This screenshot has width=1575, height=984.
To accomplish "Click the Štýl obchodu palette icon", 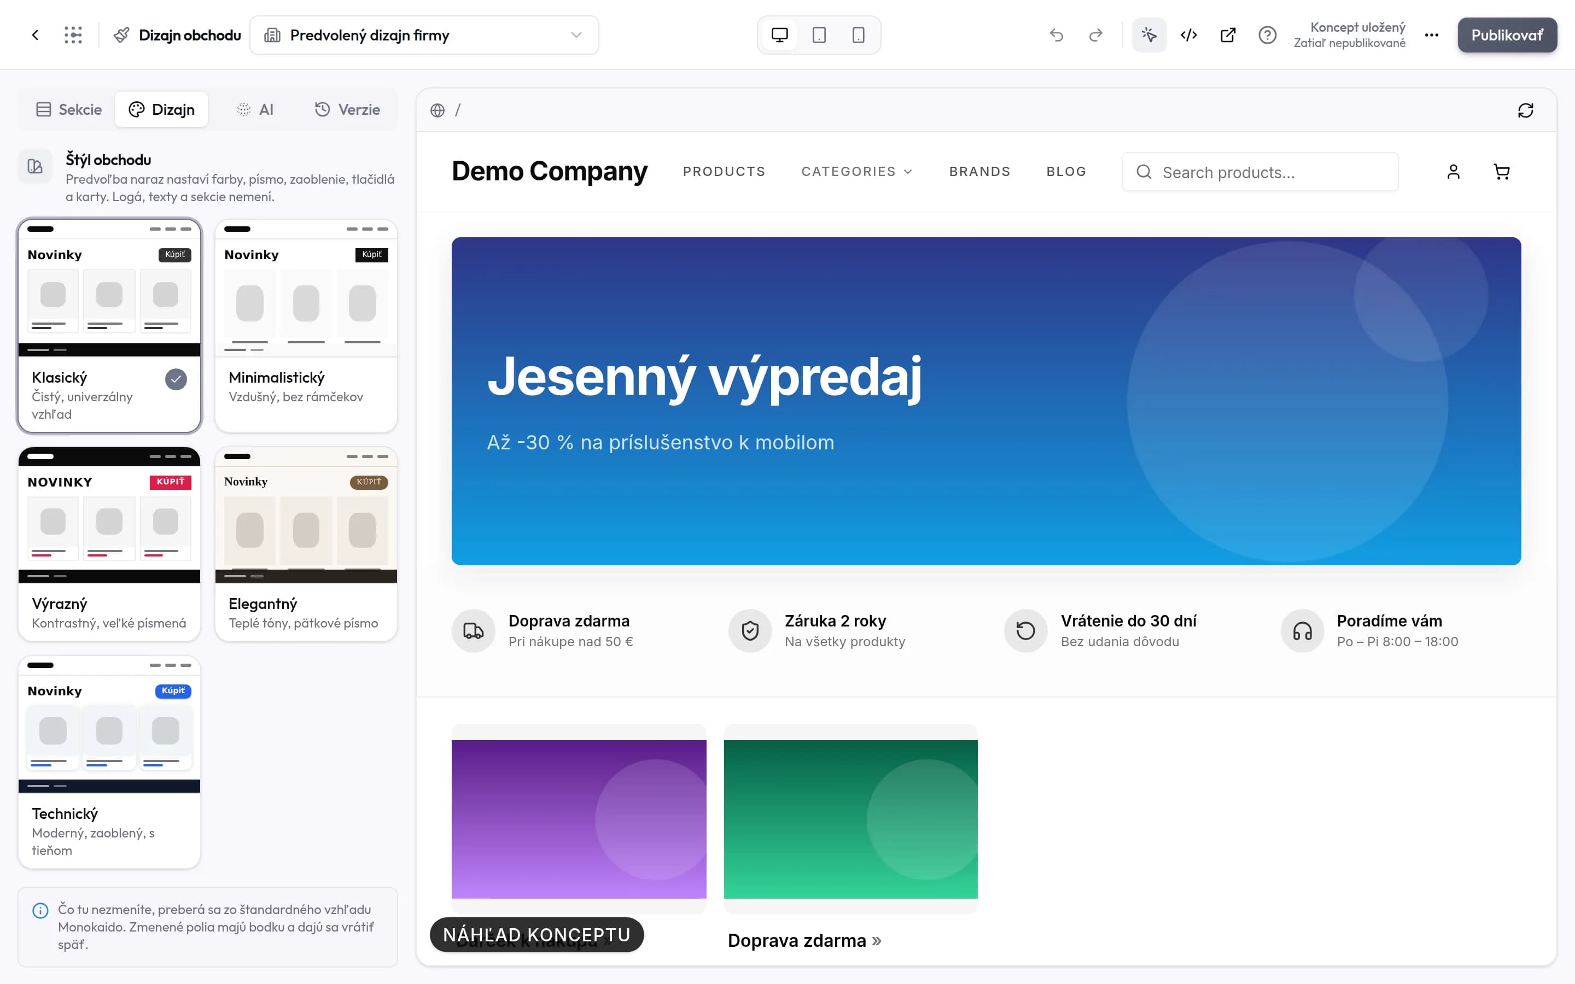I will tap(35, 167).
